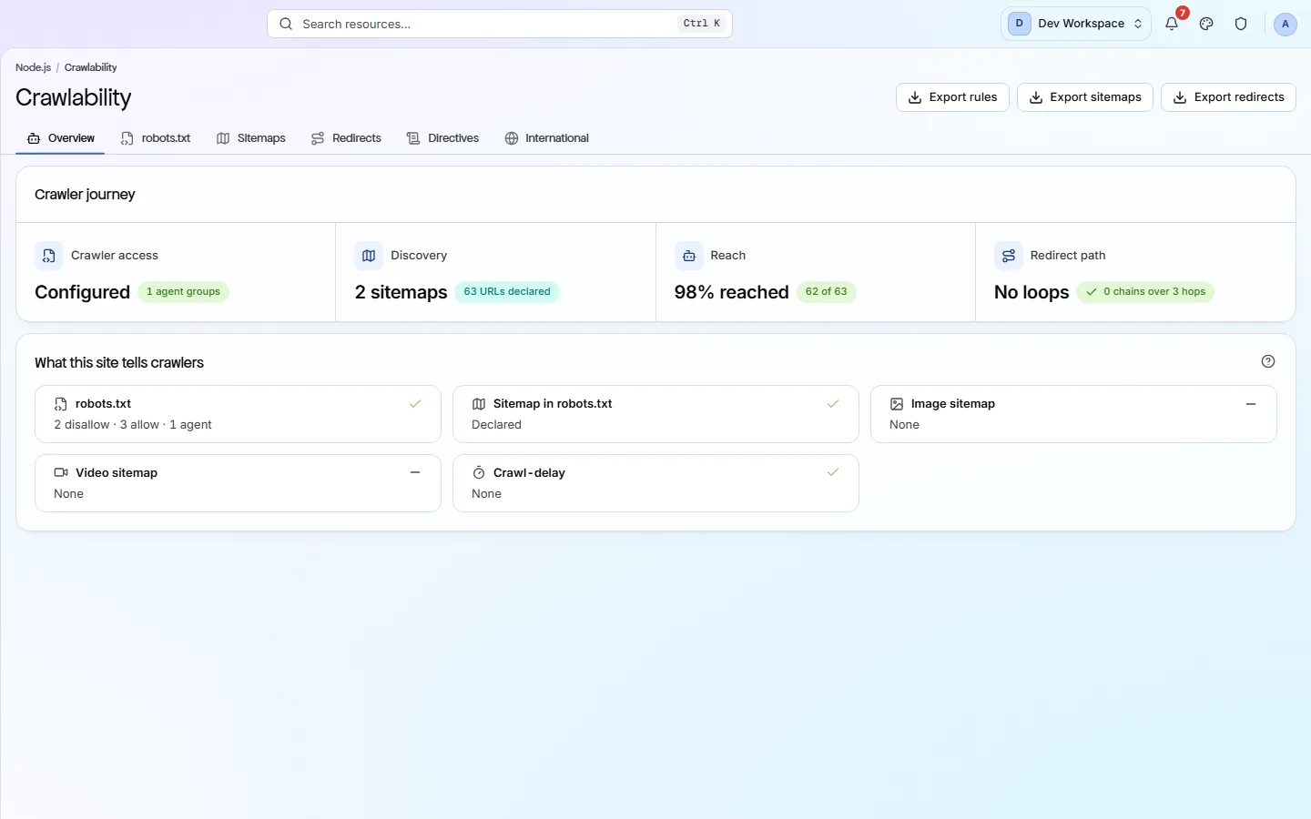Click the Crawler journey heading
The image size is (1311, 819).
click(x=85, y=195)
